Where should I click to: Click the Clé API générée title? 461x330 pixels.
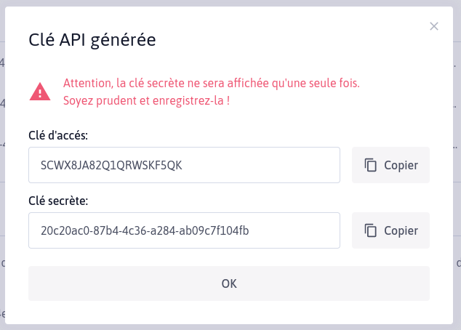(x=92, y=40)
